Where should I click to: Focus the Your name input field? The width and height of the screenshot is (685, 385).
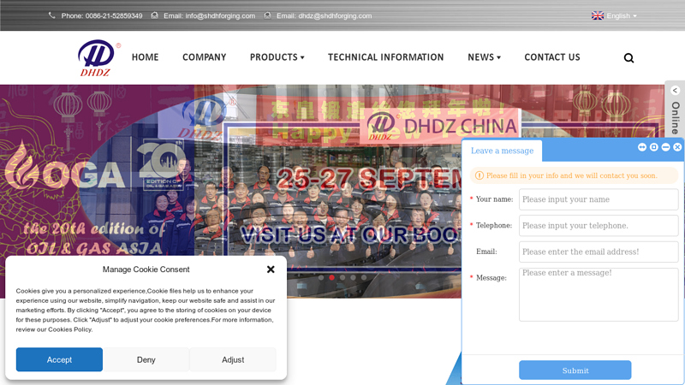(599, 199)
